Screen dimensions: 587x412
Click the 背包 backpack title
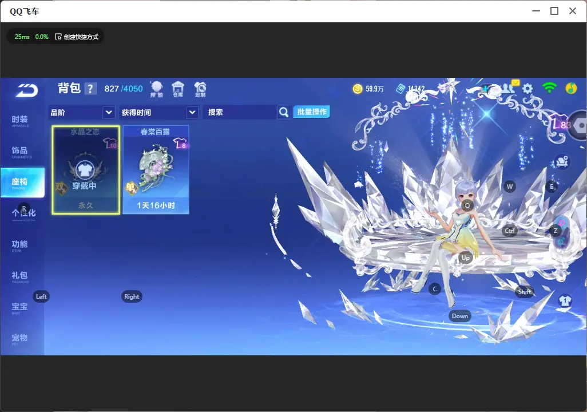tap(69, 88)
